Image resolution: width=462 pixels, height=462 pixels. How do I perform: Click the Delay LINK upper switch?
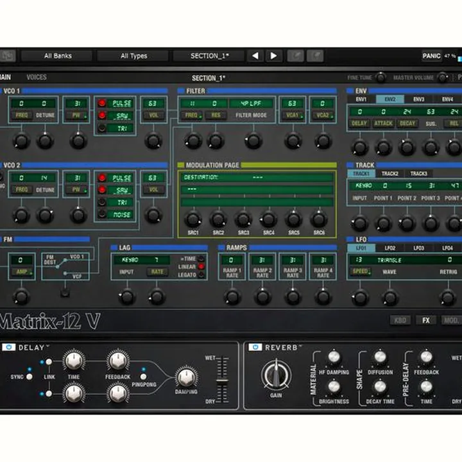(49, 361)
